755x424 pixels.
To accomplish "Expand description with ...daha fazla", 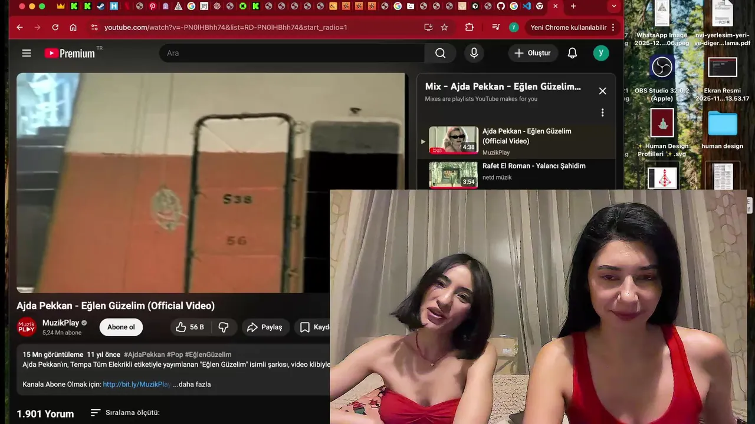I will (192, 384).
